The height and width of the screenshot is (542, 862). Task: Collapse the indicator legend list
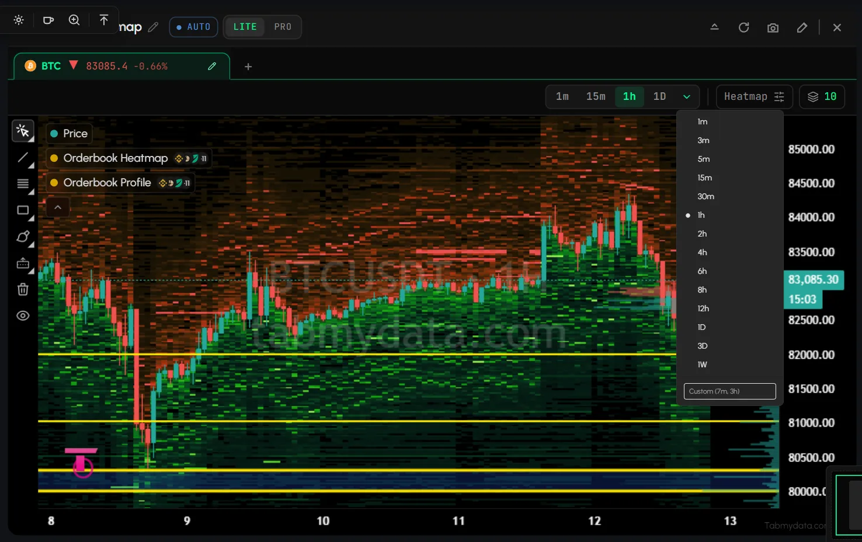click(x=58, y=207)
